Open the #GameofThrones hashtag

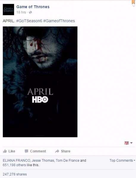tap(59, 21)
